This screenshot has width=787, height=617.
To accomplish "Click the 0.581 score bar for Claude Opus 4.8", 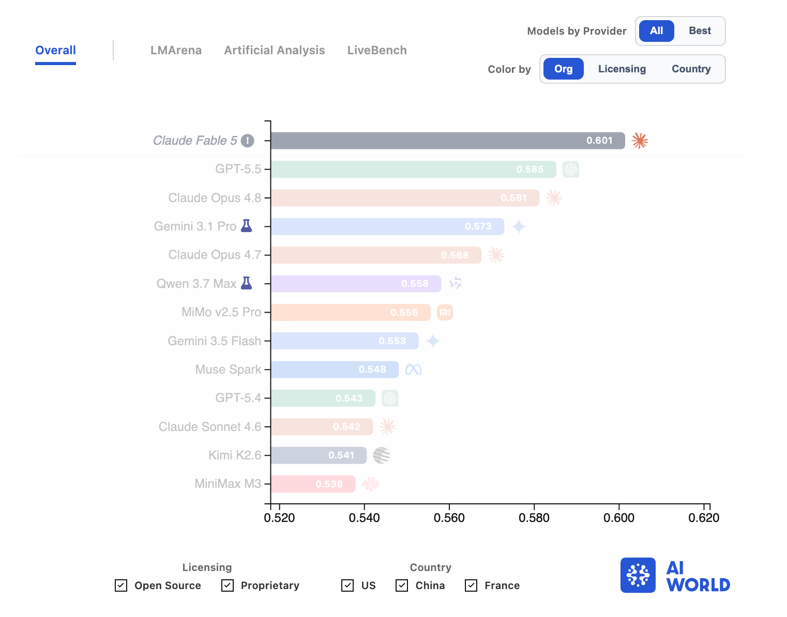I will click(x=405, y=198).
